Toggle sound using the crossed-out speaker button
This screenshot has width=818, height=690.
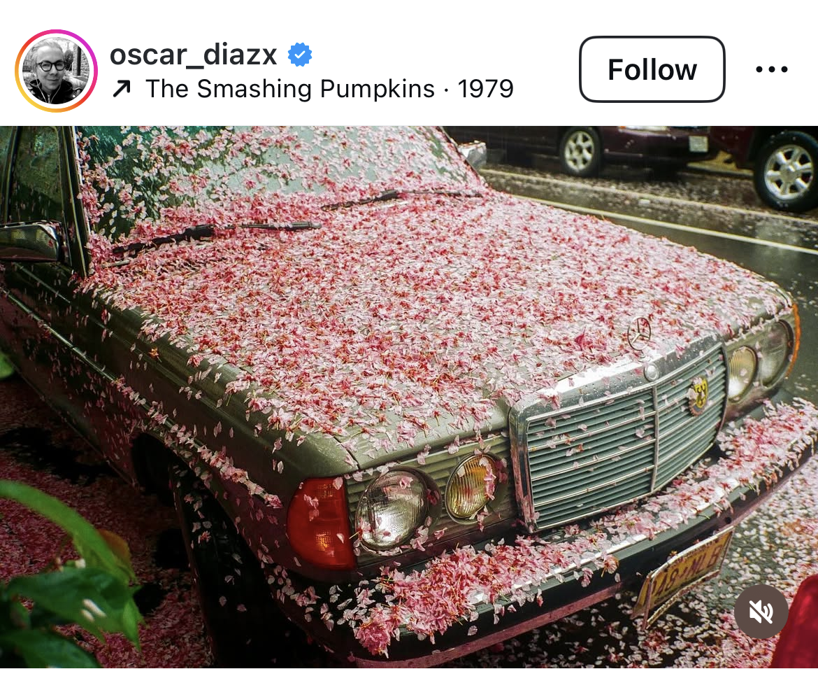[761, 611]
